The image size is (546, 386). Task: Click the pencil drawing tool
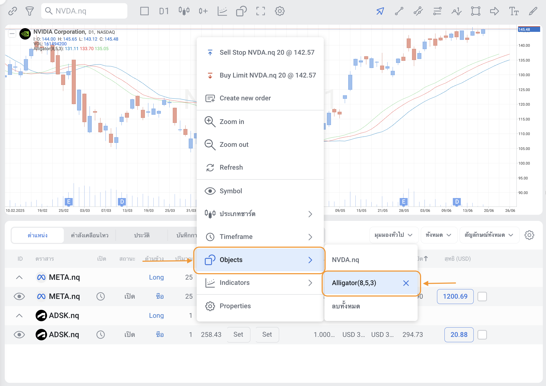pos(533,11)
